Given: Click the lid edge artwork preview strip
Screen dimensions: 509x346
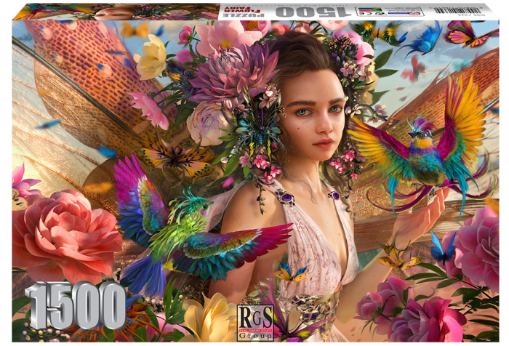Looking at the screenshot, I should (117, 12).
